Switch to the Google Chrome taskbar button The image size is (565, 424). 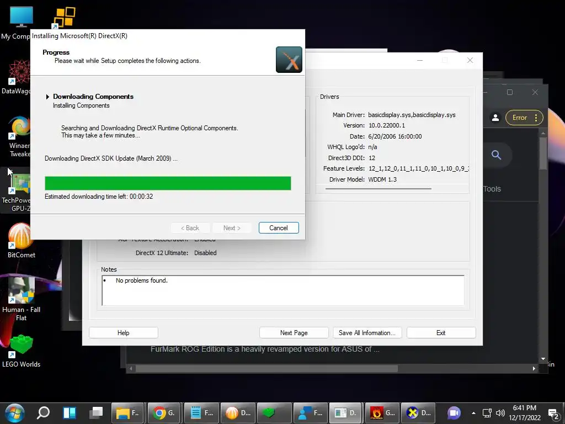164,413
